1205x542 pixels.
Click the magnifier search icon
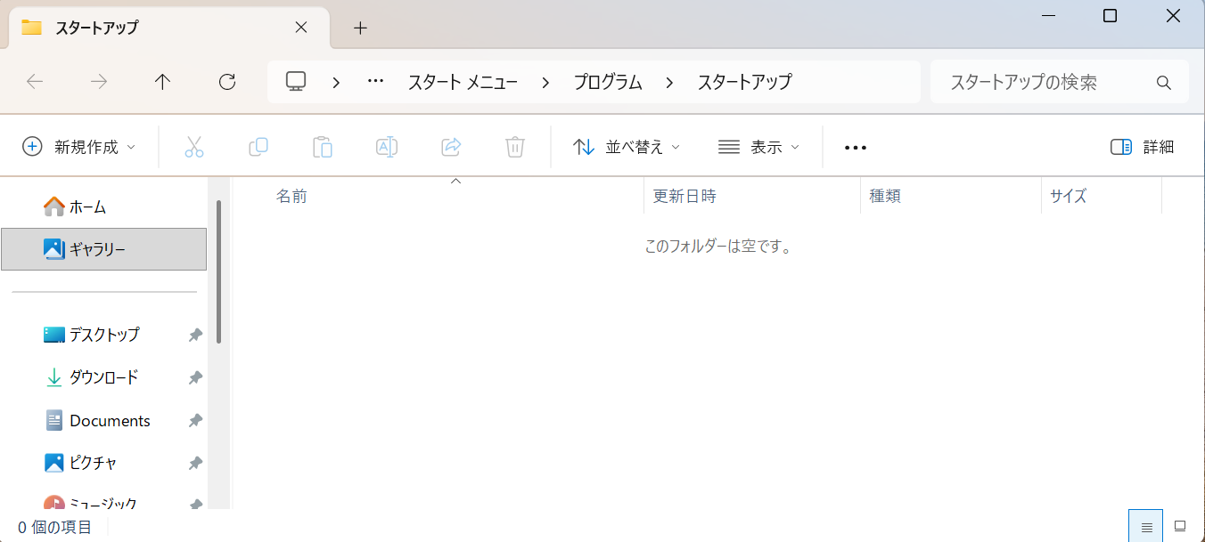pyautogui.click(x=1163, y=83)
